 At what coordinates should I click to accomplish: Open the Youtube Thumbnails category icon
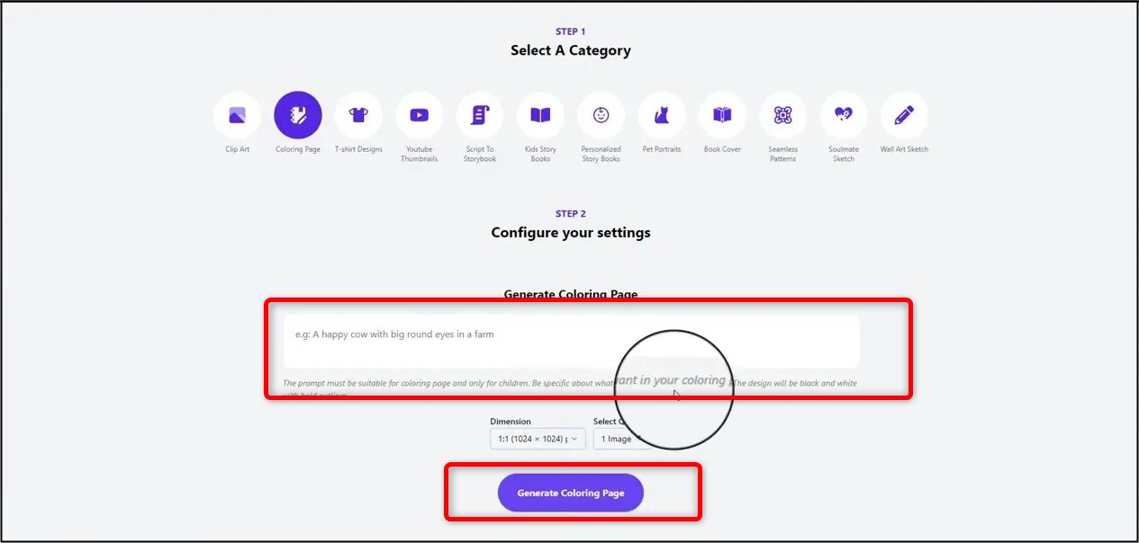(x=419, y=115)
